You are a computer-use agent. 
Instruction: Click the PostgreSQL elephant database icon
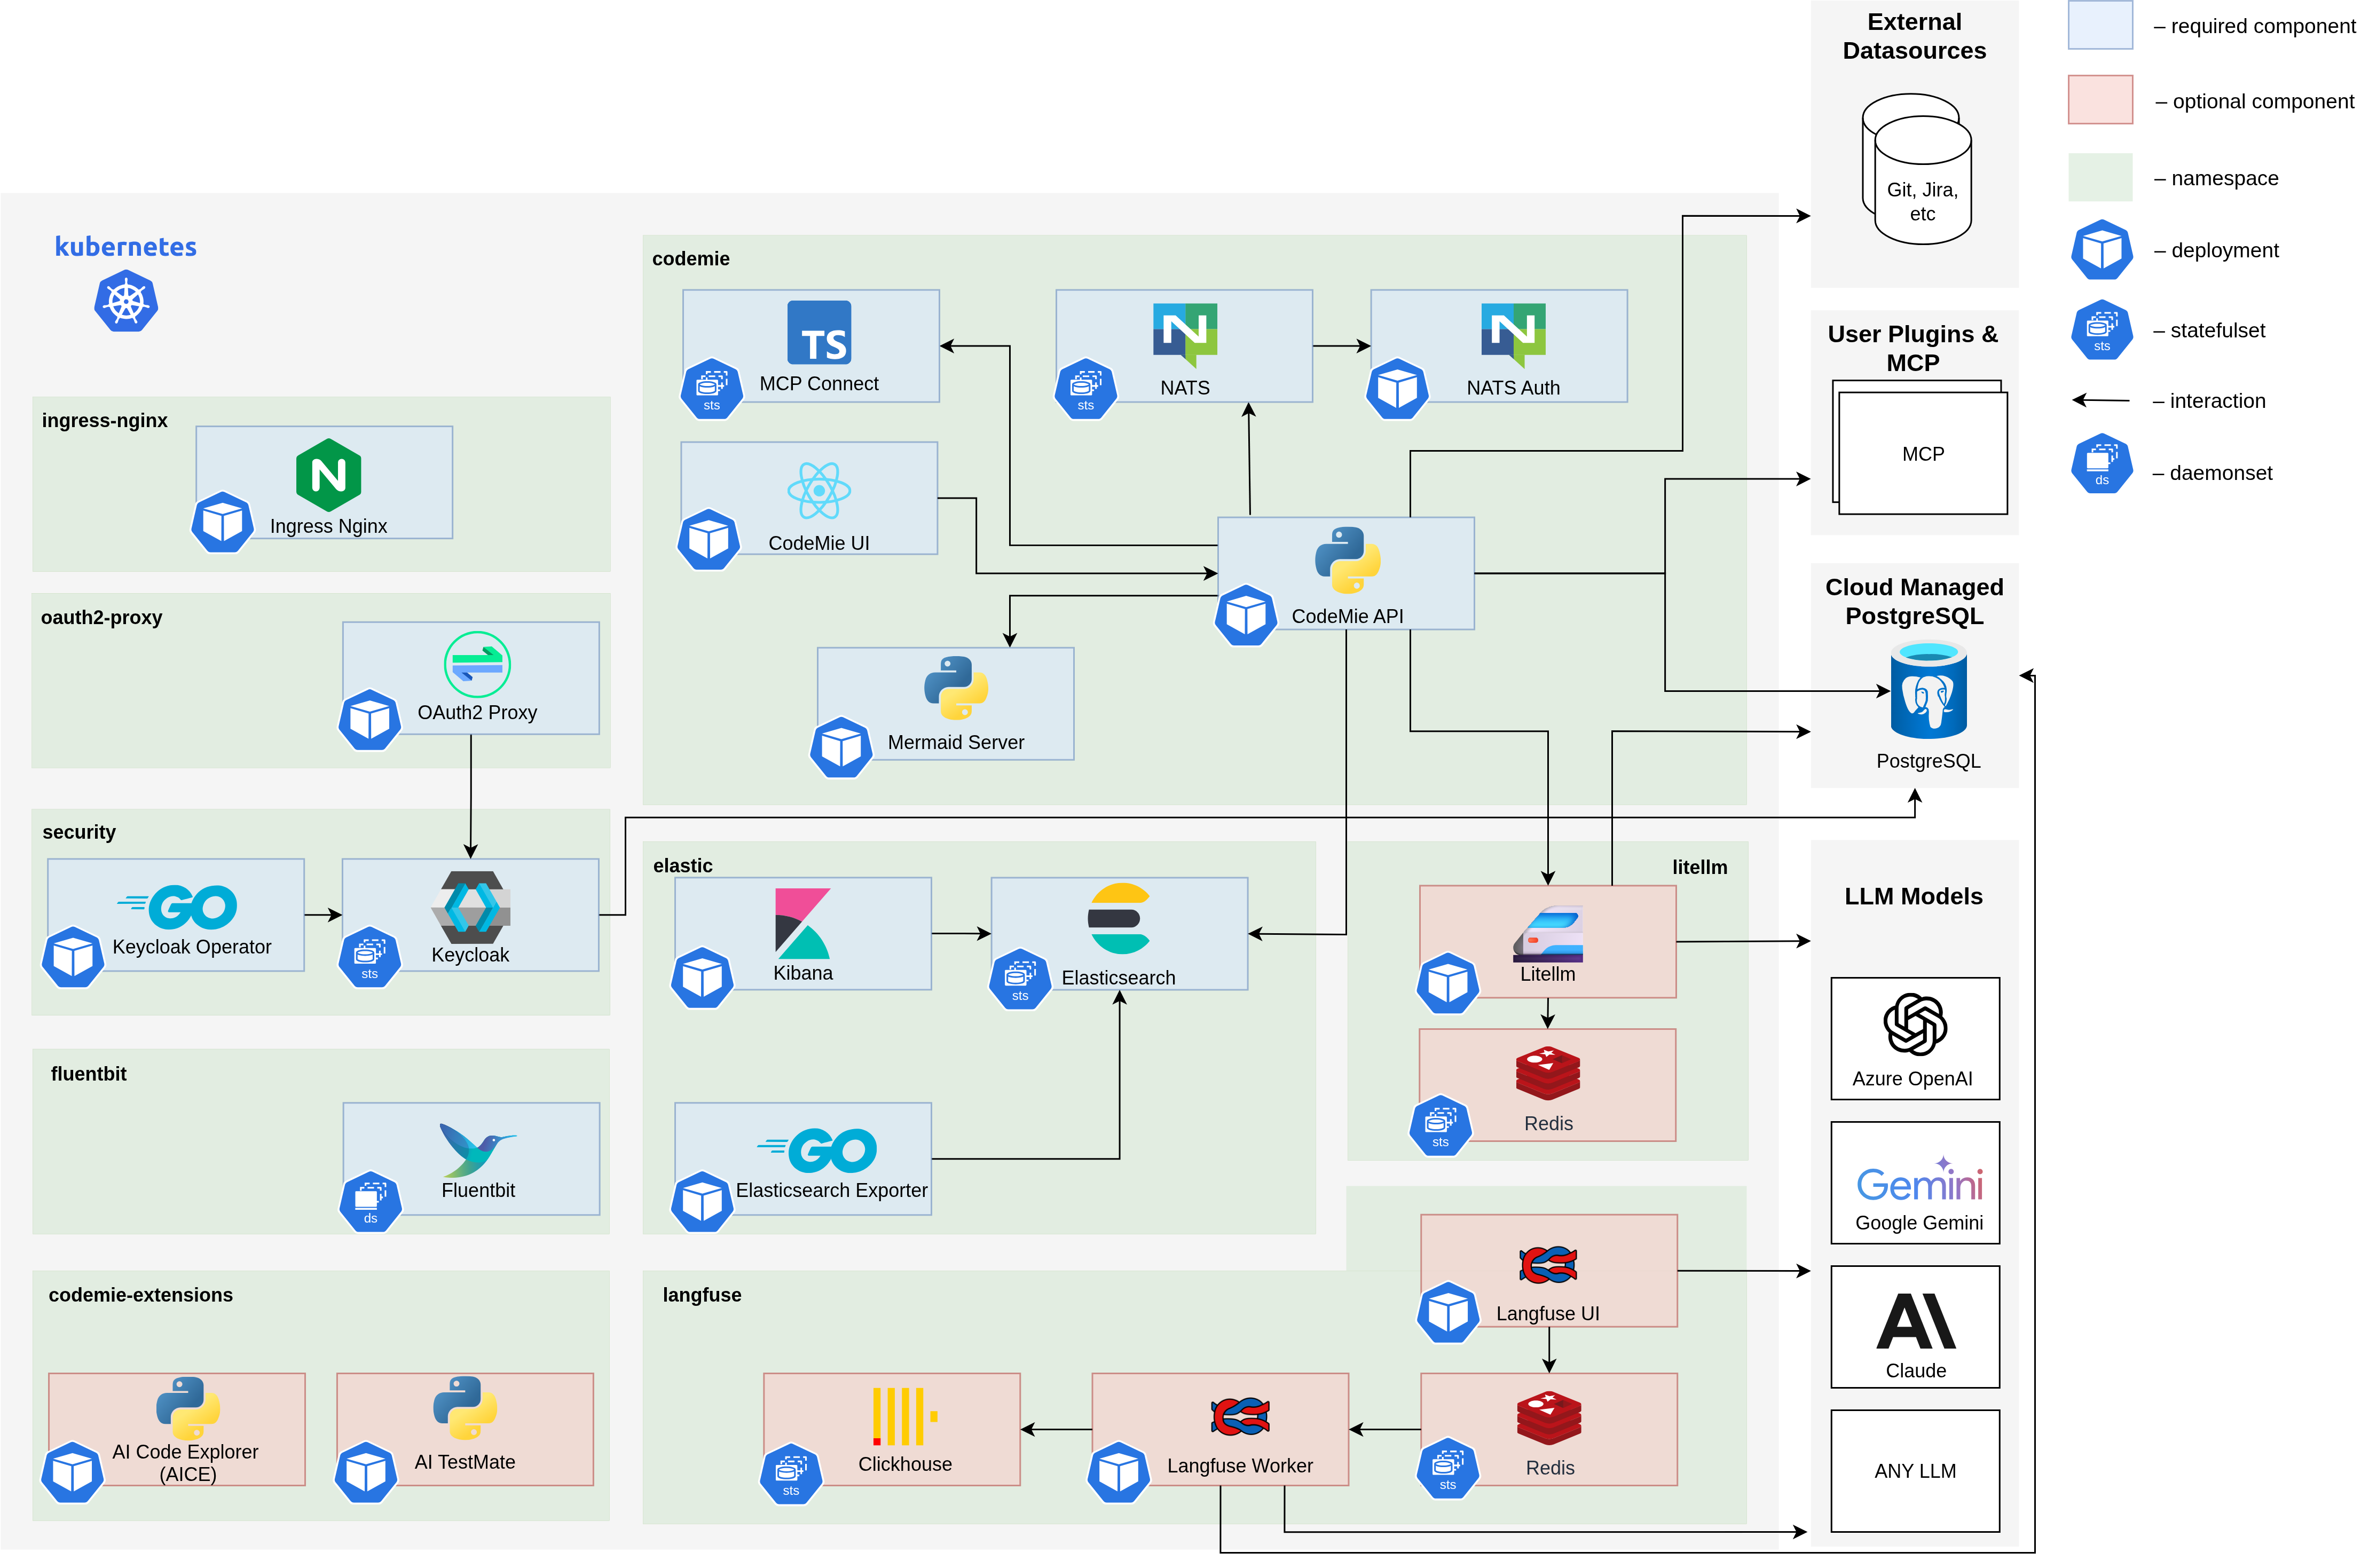click(1929, 690)
